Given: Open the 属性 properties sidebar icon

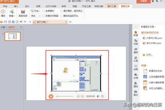Looking at the screenshot, I should [x=136, y=85].
